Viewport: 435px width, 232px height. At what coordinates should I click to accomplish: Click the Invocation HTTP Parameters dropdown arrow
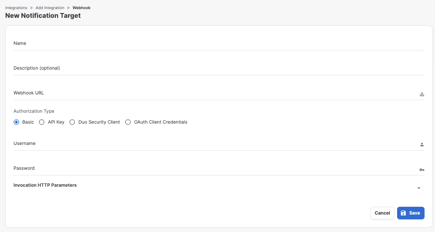pos(418,188)
